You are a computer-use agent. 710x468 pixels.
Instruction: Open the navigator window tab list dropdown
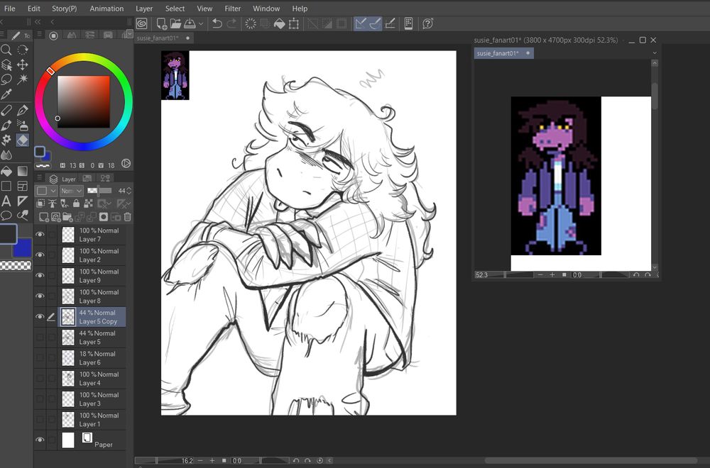[655, 53]
